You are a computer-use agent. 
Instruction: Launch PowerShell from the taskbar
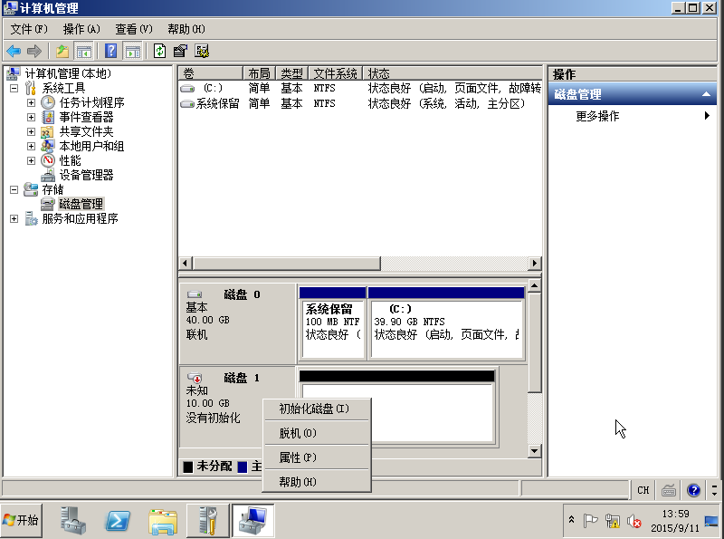[x=118, y=520]
